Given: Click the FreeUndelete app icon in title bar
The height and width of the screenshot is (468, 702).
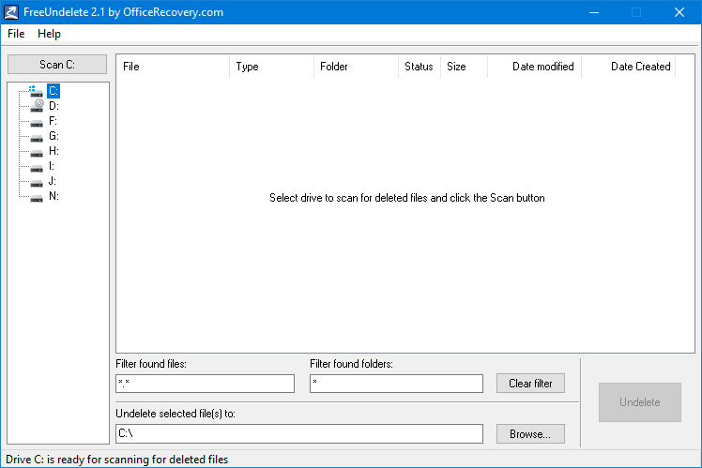Looking at the screenshot, I should pyautogui.click(x=11, y=12).
